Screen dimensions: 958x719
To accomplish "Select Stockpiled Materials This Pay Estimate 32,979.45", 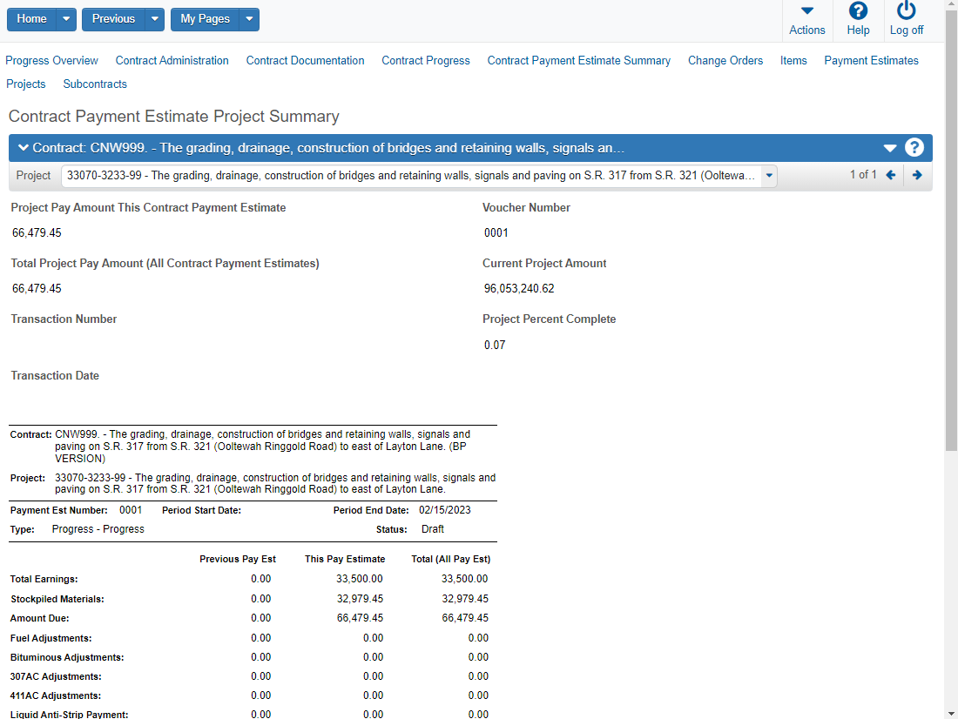I will [x=360, y=599].
